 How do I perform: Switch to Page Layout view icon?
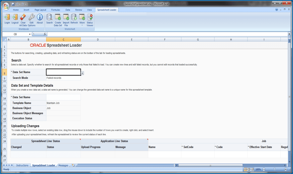tap(249, 169)
